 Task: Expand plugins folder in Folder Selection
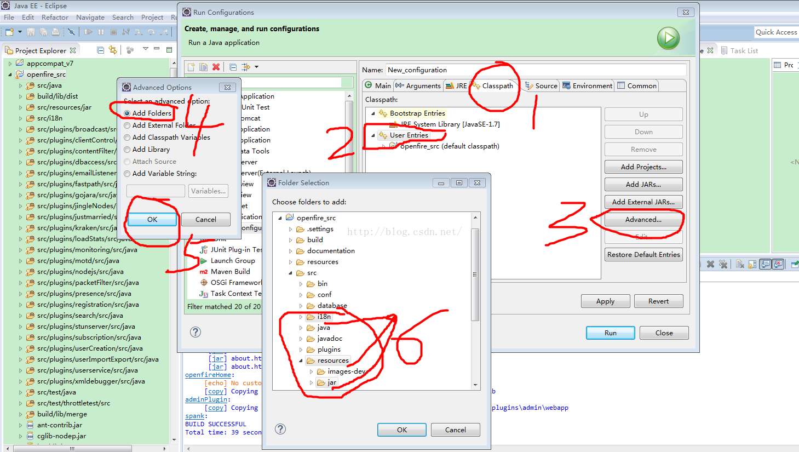[301, 350]
